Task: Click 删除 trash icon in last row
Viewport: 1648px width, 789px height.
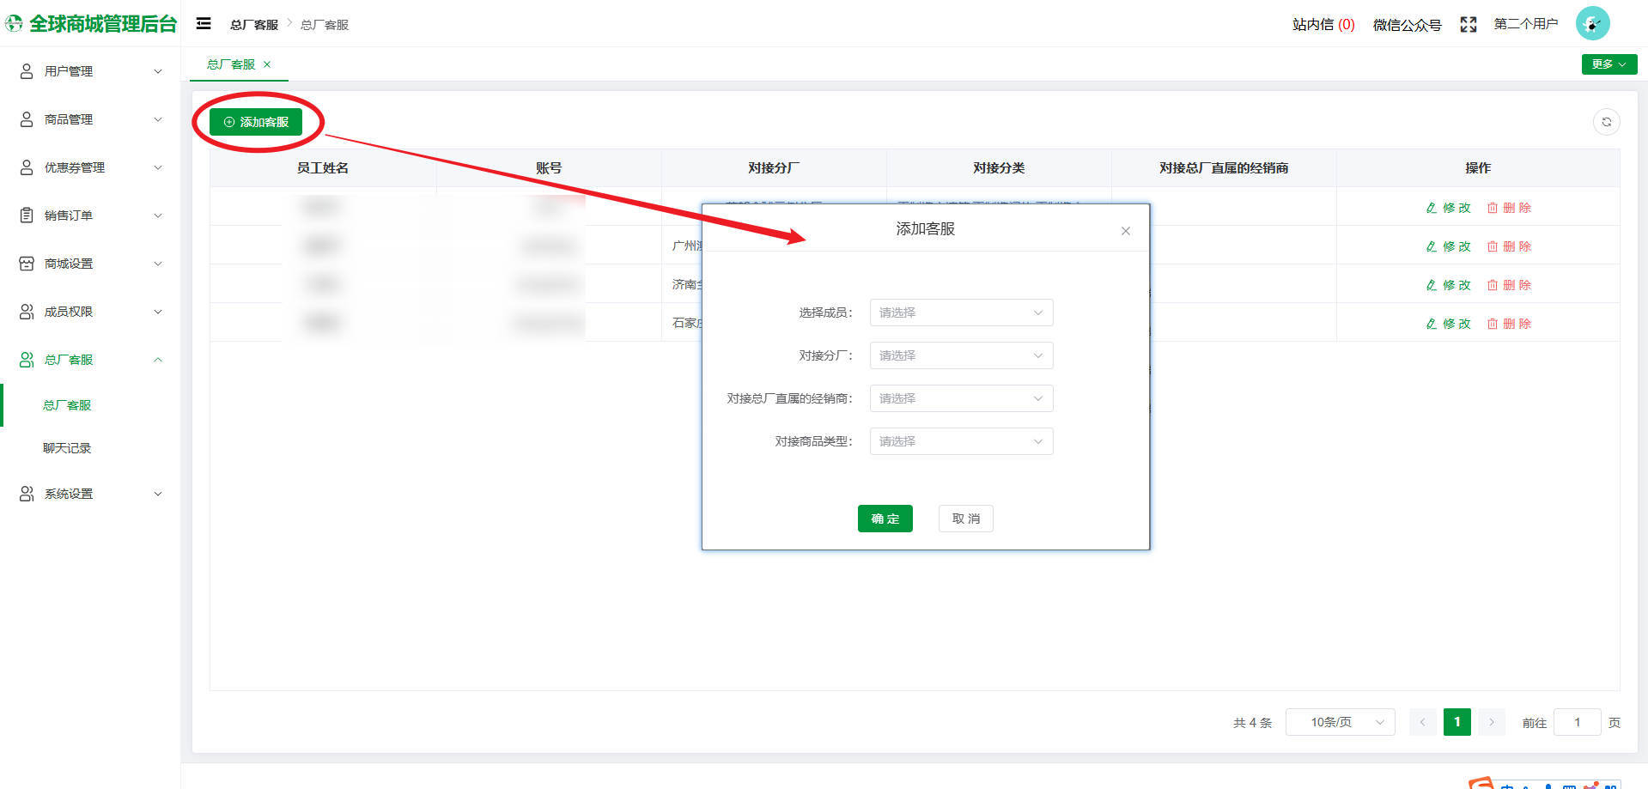Action: [x=1493, y=324]
